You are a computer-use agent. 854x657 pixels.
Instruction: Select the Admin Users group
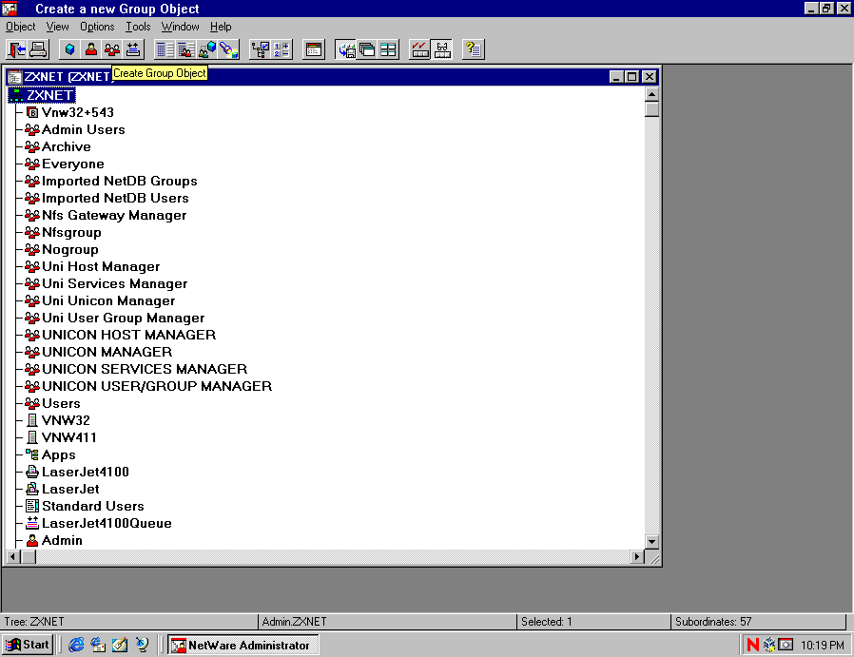pyautogui.click(x=75, y=129)
